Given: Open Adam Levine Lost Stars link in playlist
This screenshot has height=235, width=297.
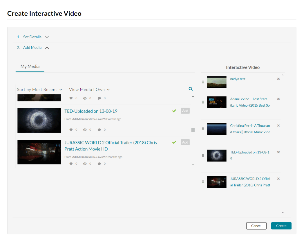Looking at the screenshot, I should point(250,102).
